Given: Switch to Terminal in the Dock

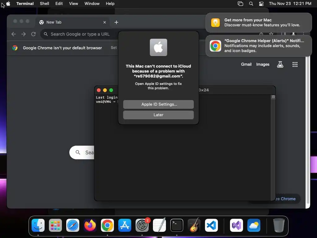Looking at the screenshot, I should [x=177, y=225].
